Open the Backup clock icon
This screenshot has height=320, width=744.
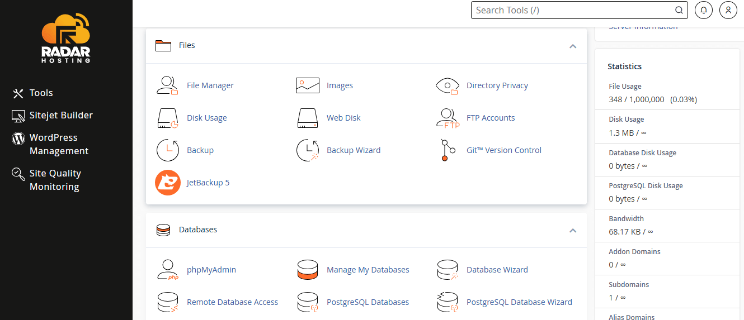[x=167, y=150]
